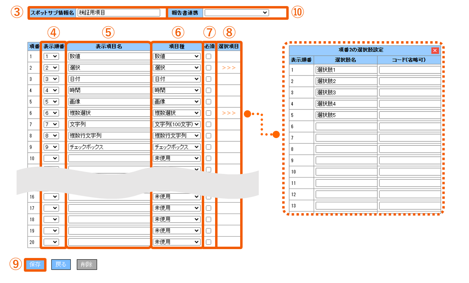Click the コード(省略可) column header
This screenshot has width=469, height=283.
[x=409, y=60]
